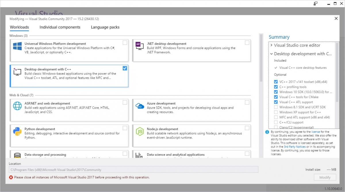Screen dimensions: 345x192
Task: Click the workloads list vertical scrollbar
Action: point(261,58)
